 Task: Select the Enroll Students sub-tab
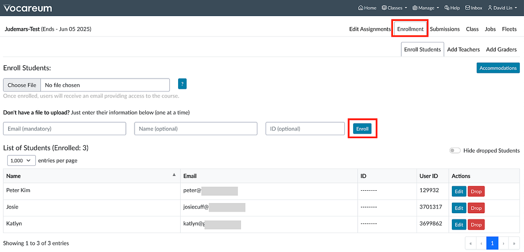tap(422, 49)
